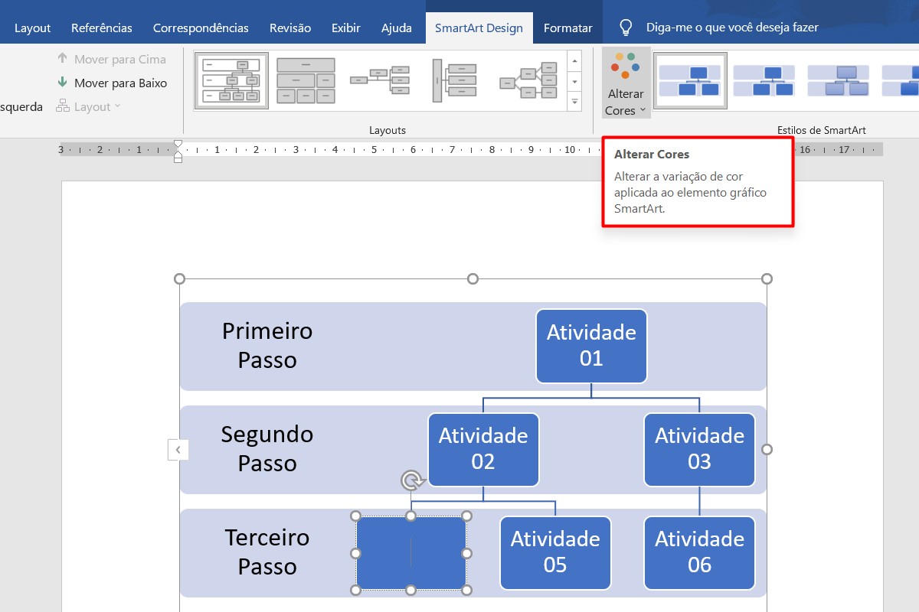Click the Atividade 06 box
This screenshot has height=612, width=919.
(x=699, y=552)
